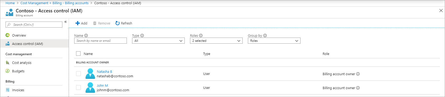The height and width of the screenshot is (97, 445).
Task: Click info icon beside Natasha's Billing account owner role
Action: 358,74
